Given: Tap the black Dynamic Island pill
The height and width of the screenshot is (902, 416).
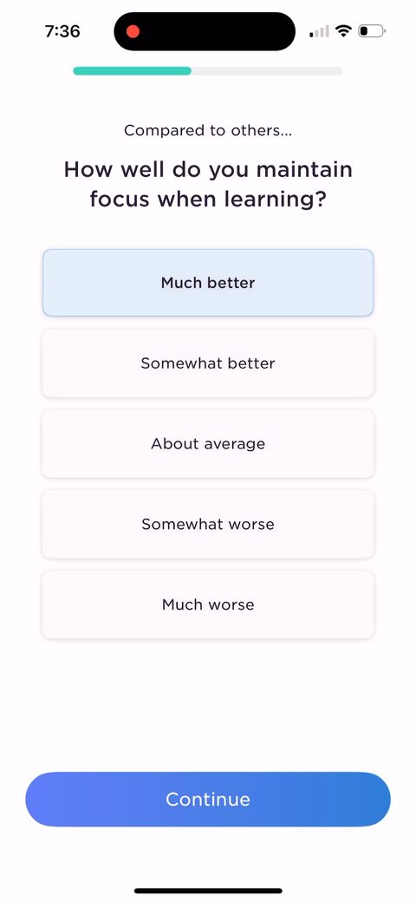Looking at the screenshot, I should [205, 31].
